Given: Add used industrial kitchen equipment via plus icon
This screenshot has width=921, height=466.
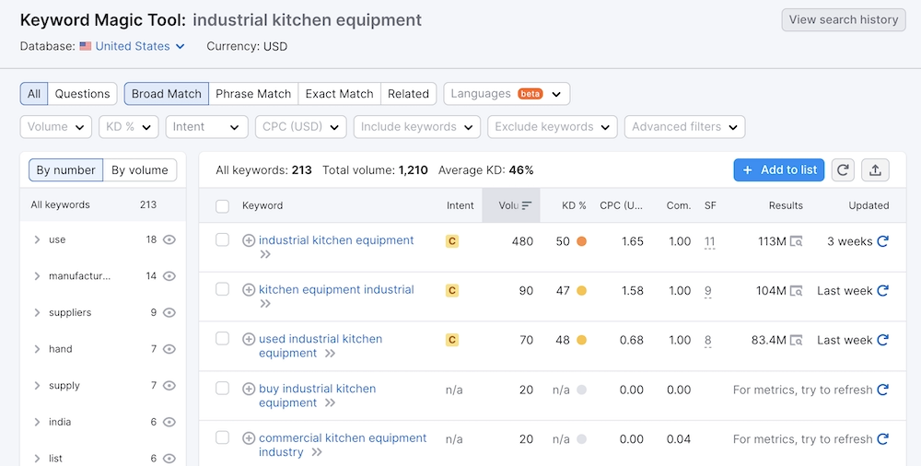Looking at the screenshot, I should pos(249,339).
